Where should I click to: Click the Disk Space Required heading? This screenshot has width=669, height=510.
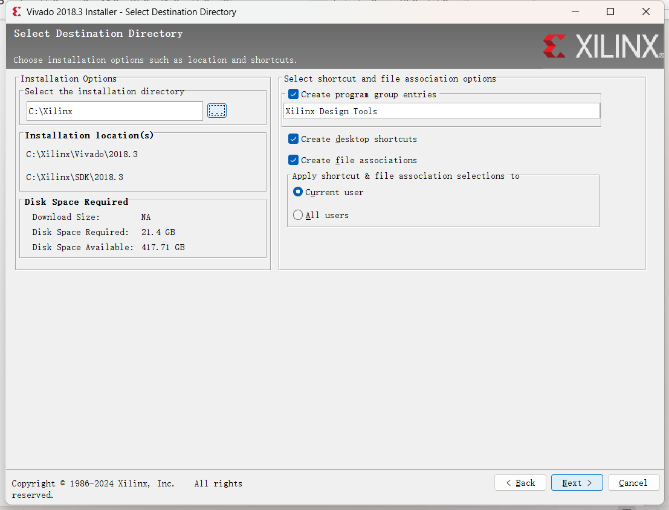click(76, 202)
